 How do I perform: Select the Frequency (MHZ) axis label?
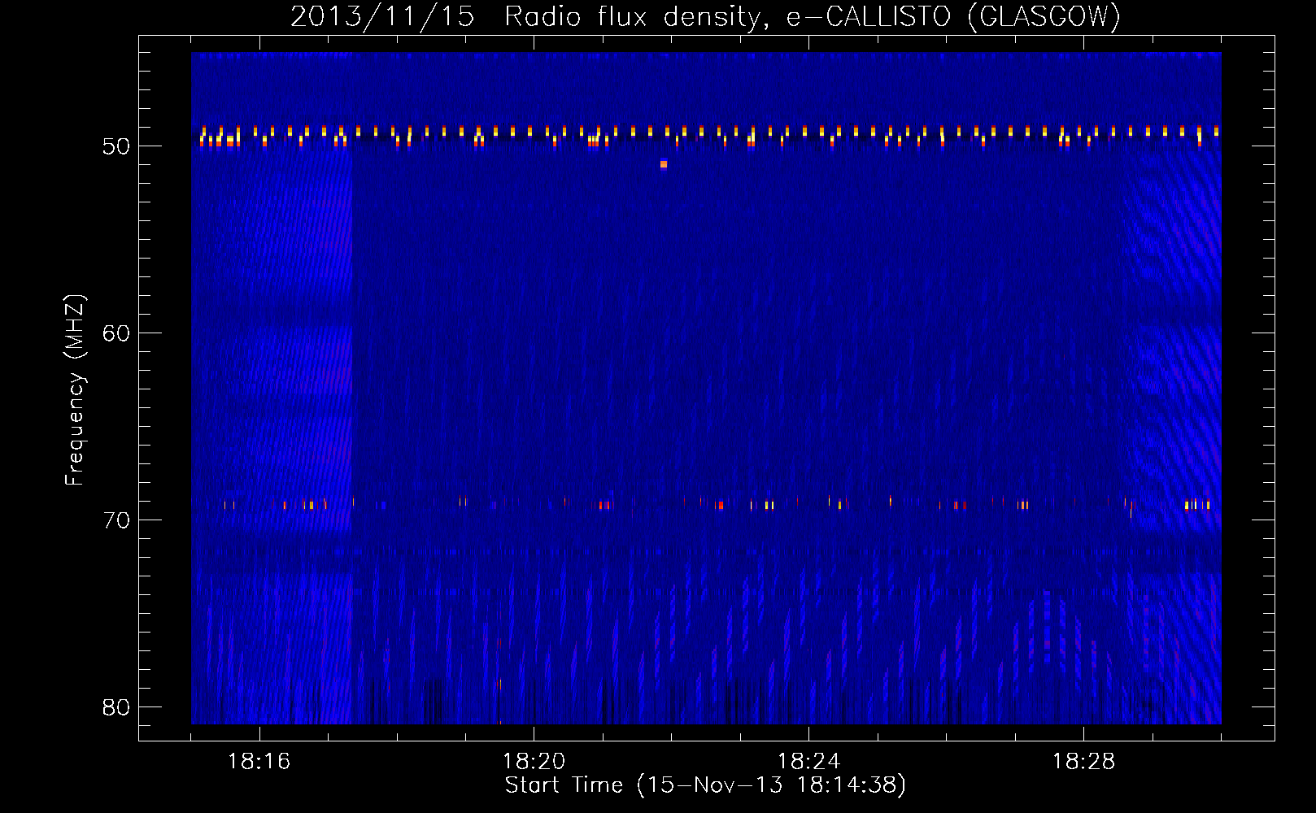pyautogui.click(x=75, y=390)
